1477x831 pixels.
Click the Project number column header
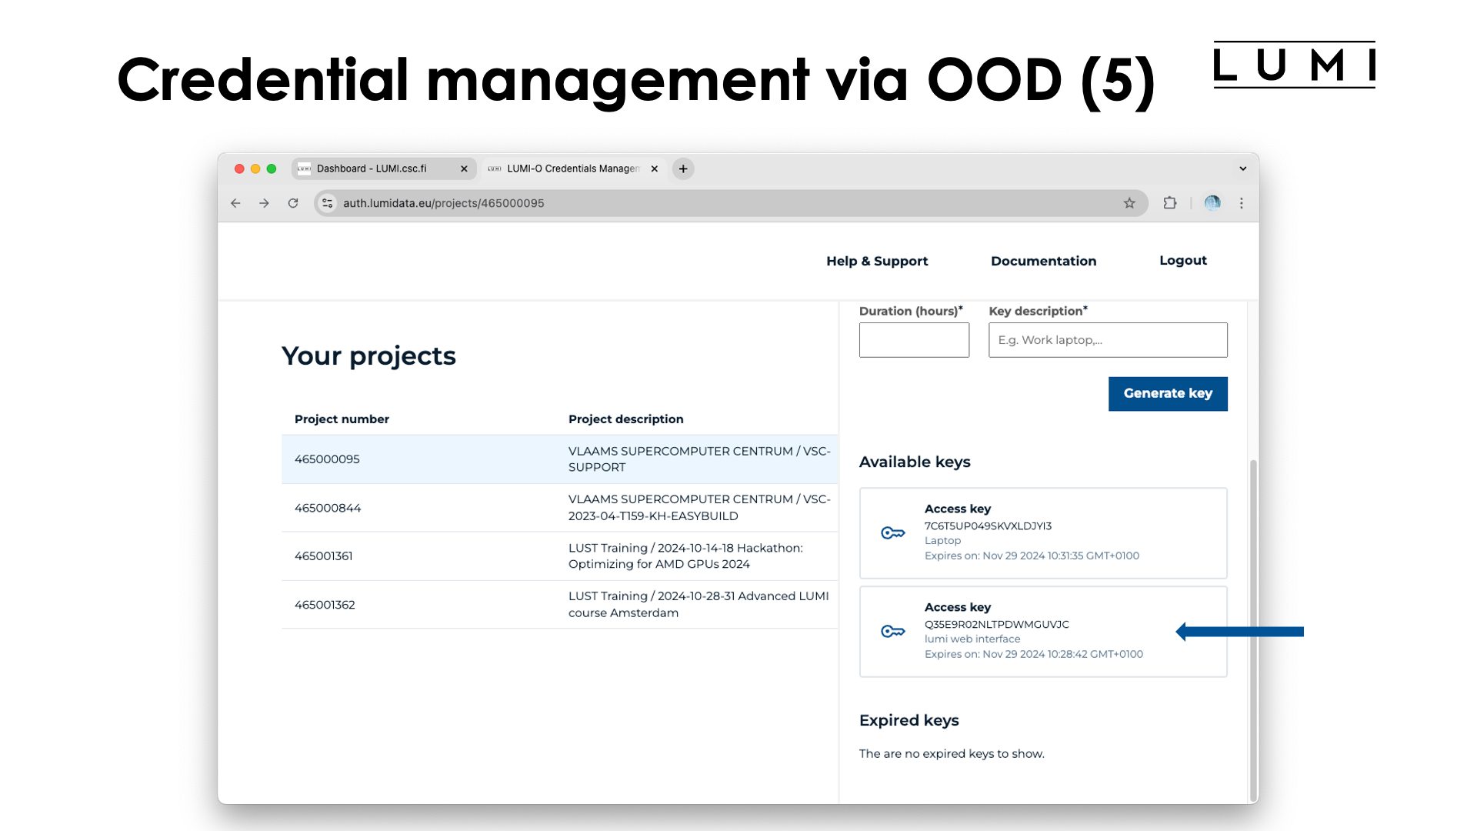tap(342, 419)
